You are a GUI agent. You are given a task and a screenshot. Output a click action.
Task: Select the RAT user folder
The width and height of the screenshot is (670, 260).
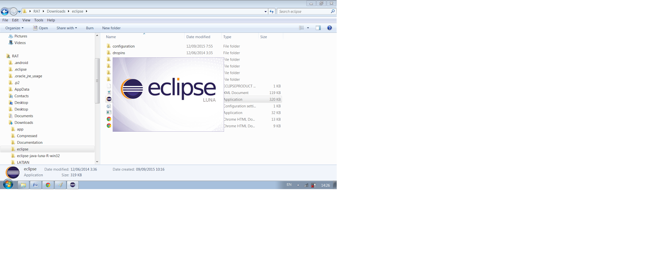(x=15, y=56)
